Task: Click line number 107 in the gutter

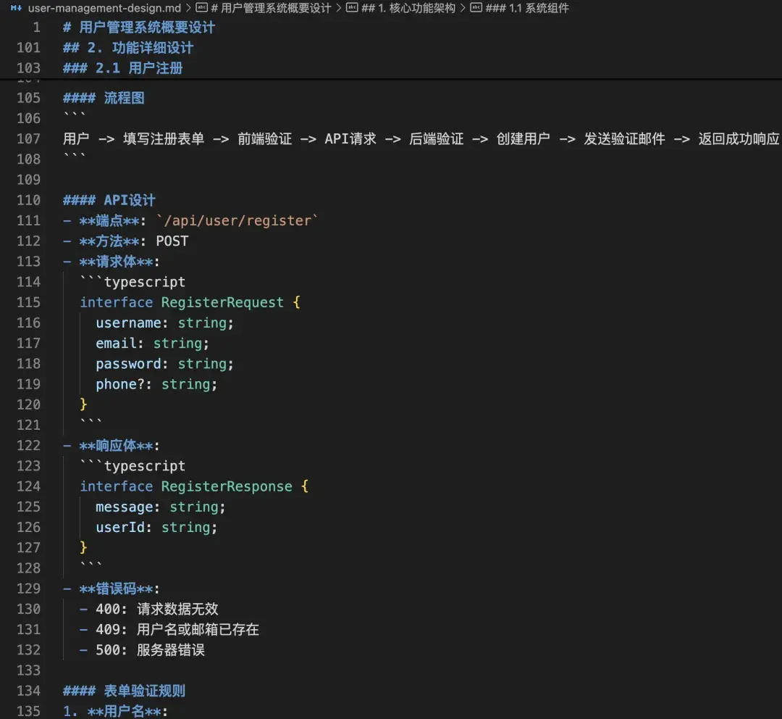Action: (x=29, y=138)
